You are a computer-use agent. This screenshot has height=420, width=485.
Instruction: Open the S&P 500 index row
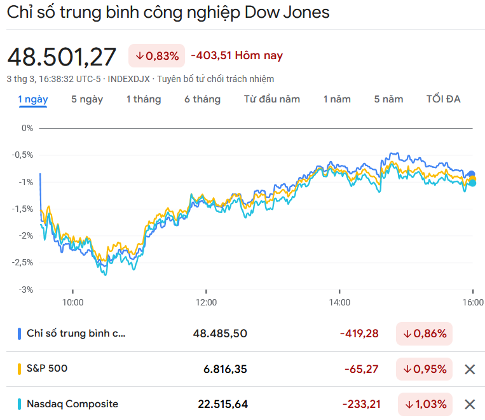[x=47, y=368]
